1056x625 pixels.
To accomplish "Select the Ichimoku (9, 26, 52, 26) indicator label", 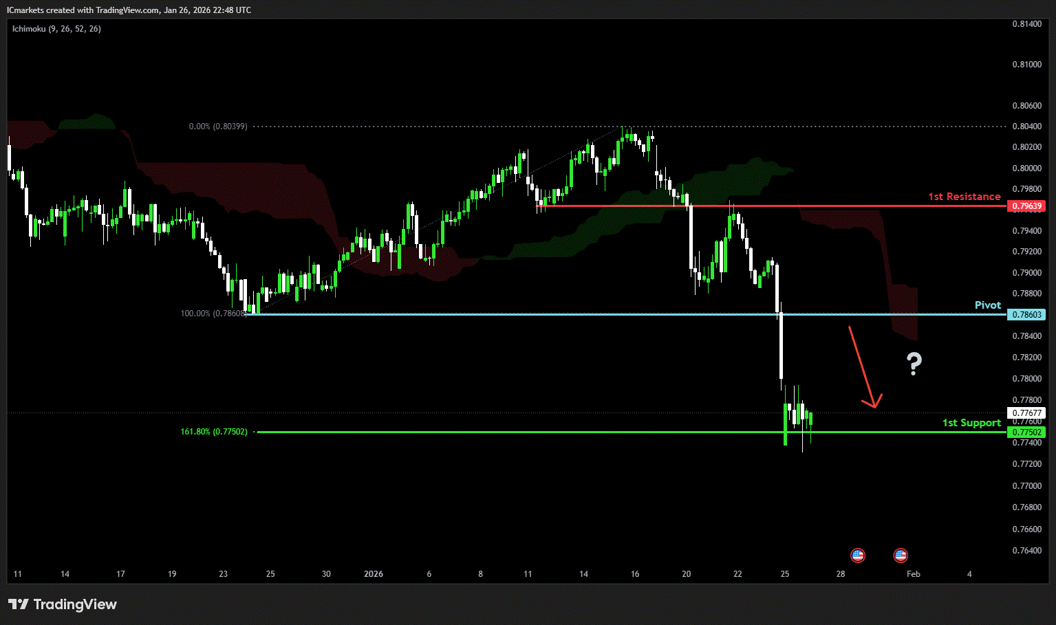I will click(56, 29).
